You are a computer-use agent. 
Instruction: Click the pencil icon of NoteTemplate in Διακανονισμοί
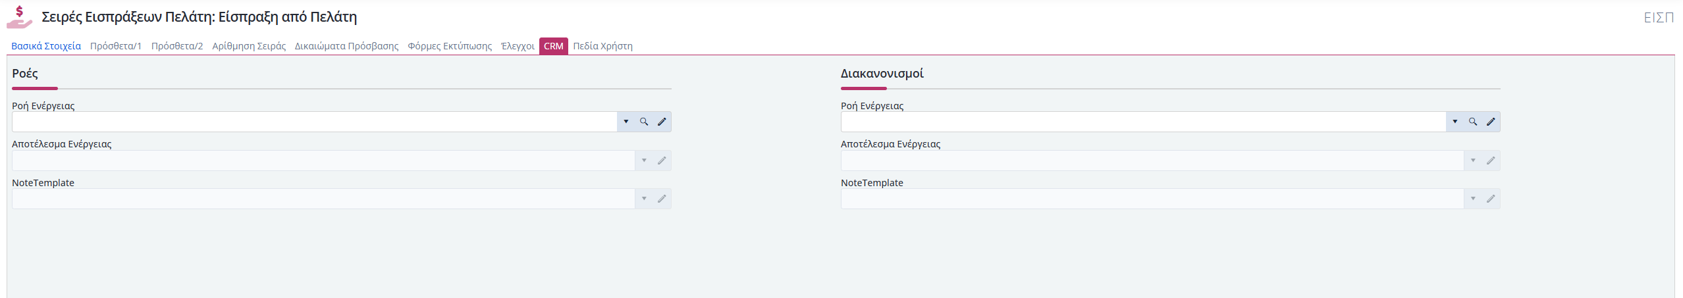1491,199
